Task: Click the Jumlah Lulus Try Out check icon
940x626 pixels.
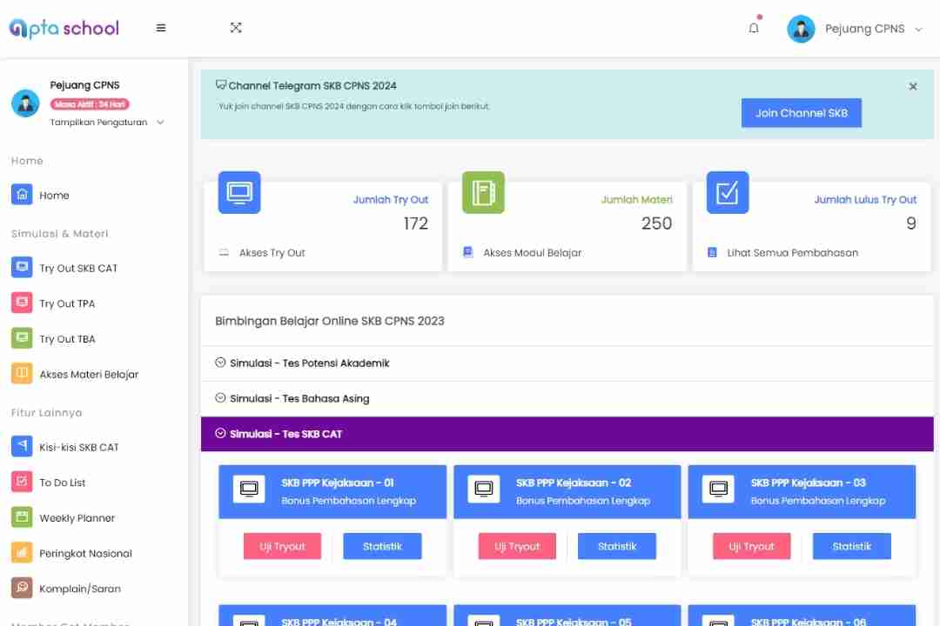Action: (727, 193)
